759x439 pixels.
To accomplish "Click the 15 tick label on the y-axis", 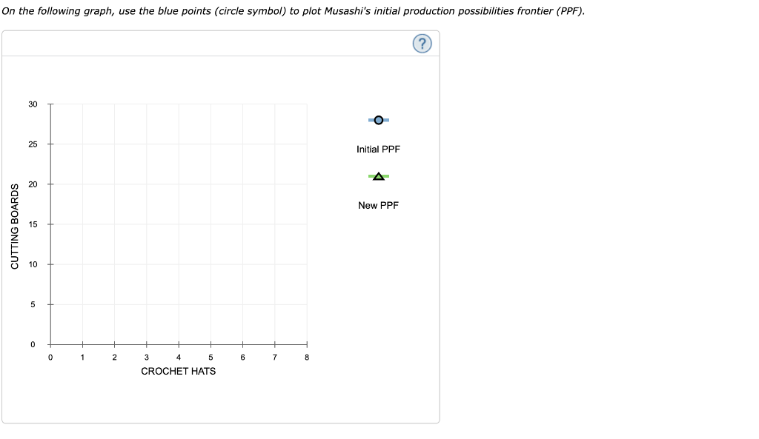I will (32, 224).
